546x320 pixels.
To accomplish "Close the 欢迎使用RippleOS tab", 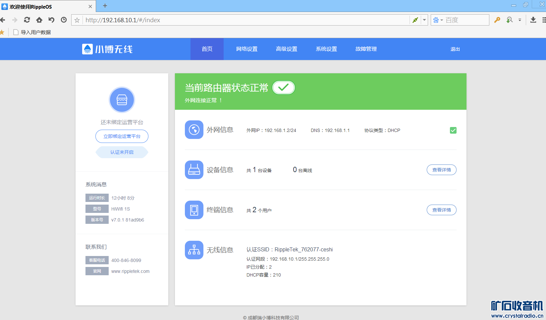I will 90,7.
